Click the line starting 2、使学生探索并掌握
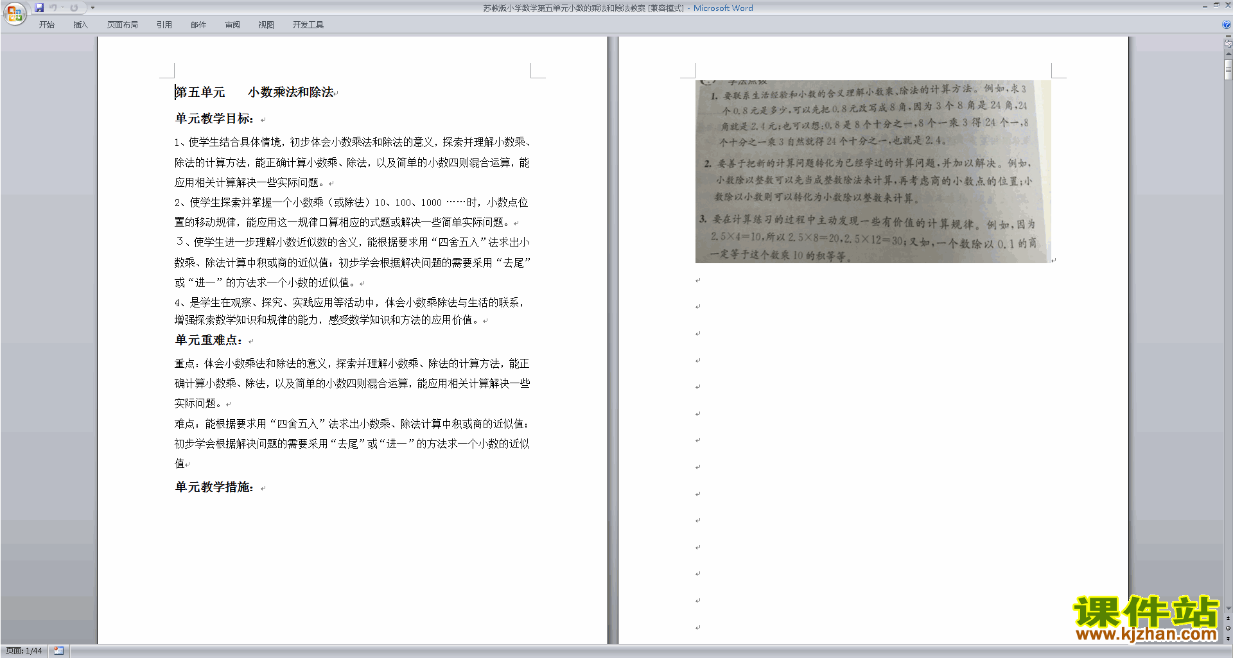 [x=351, y=202]
